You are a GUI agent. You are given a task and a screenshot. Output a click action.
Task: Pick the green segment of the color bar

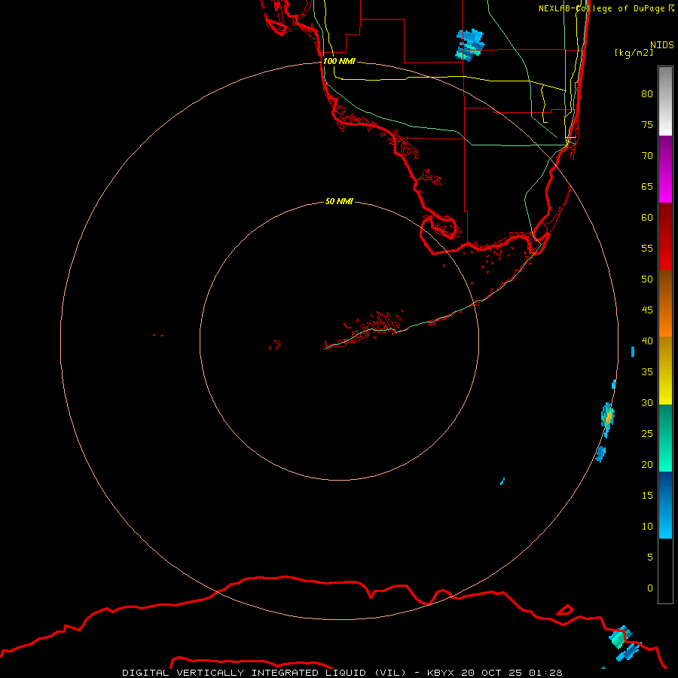coord(665,438)
